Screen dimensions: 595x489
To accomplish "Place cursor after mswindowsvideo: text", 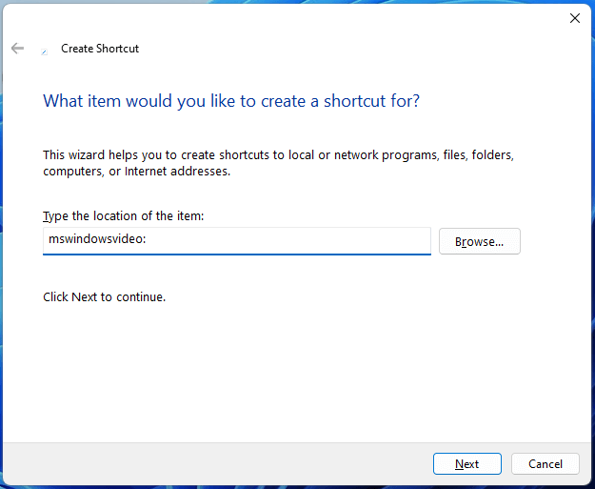I will 147,239.
